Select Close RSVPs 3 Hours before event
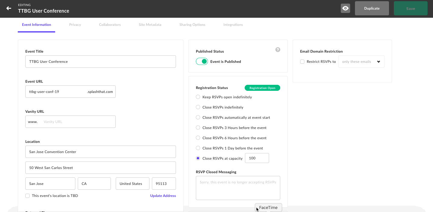433x212 pixels. 198,128
